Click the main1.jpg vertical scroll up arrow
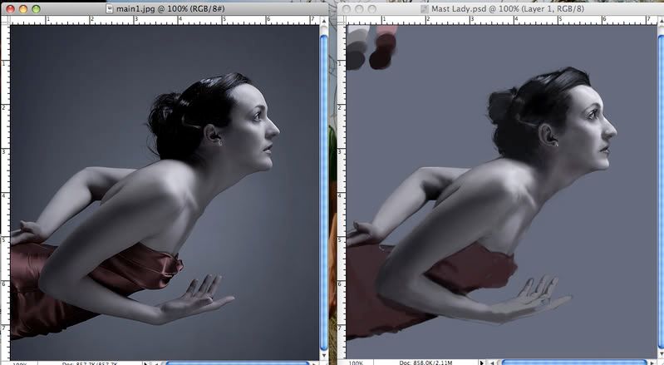Viewport: 664px width, 365px height. (324, 20)
